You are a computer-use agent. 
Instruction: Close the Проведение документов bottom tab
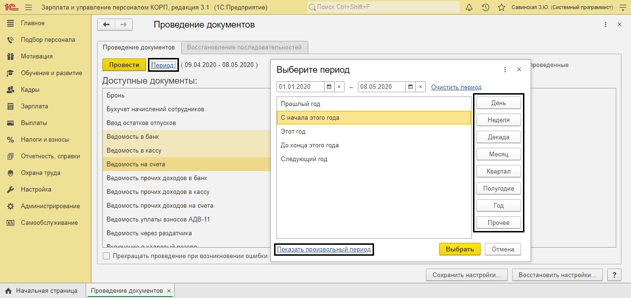(x=169, y=291)
